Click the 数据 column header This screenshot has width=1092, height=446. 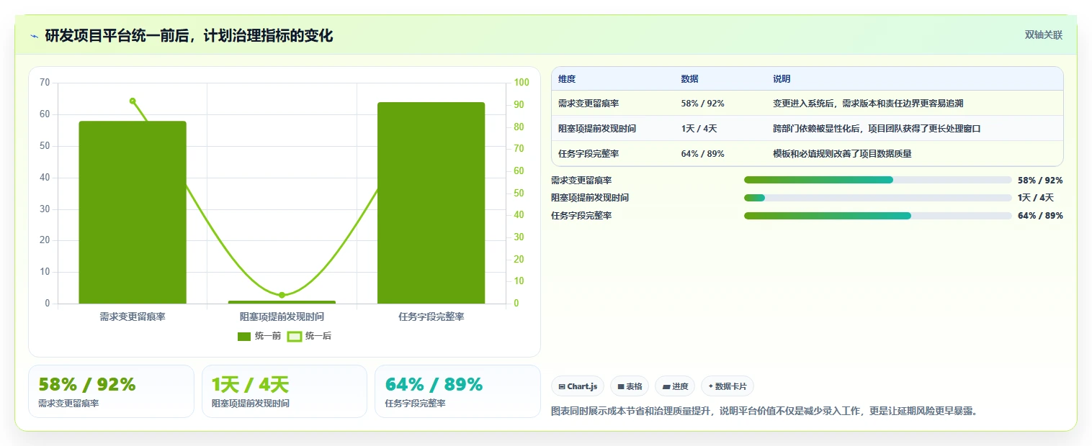coord(689,79)
